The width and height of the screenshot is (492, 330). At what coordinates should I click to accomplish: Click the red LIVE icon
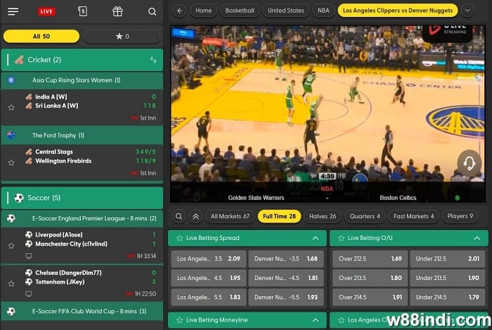(46, 12)
